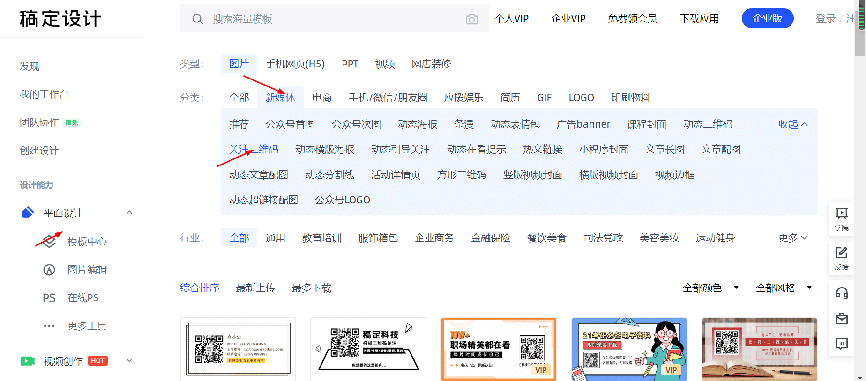Click the camera image-search icon
The width and height of the screenshot is (866, 381).
(x=471, y=19)
